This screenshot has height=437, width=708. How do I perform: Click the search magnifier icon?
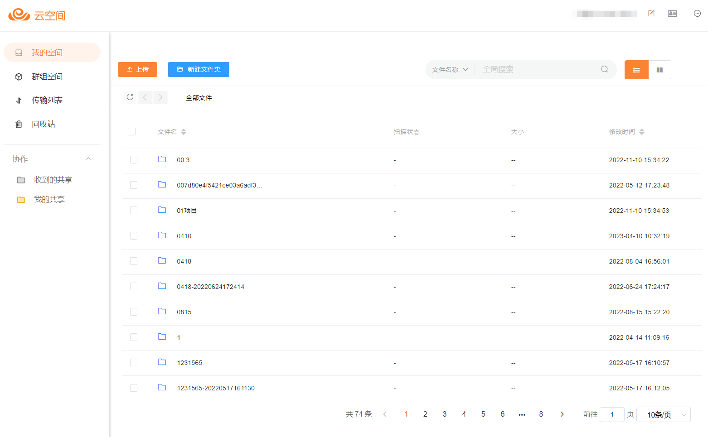tap(604, 69)
